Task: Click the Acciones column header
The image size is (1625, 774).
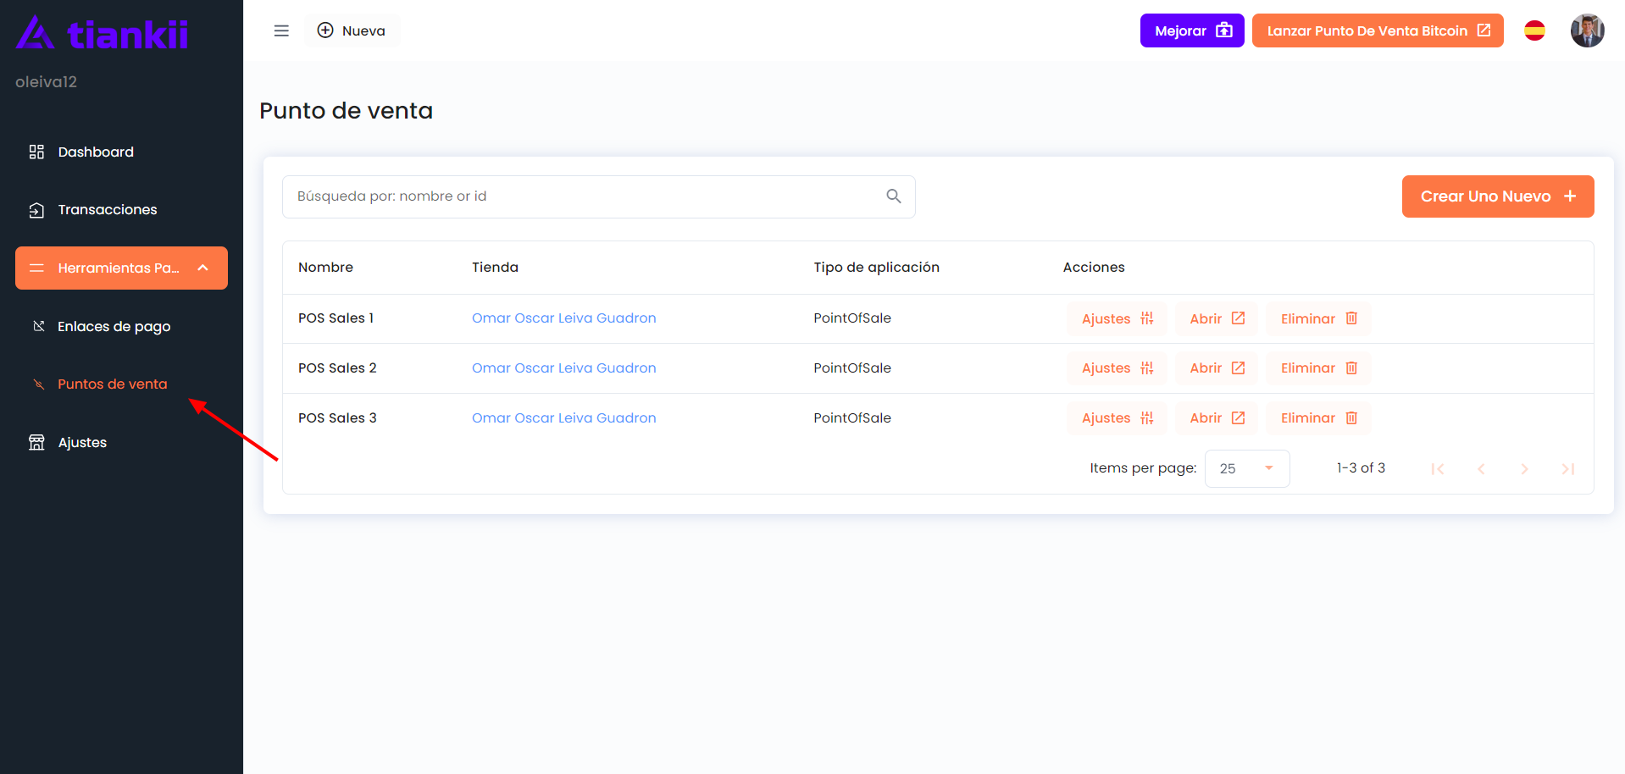Action: (1094, 267)
